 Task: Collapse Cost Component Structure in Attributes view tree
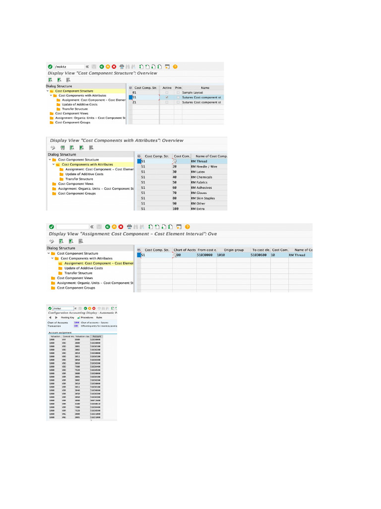[50, 160]
